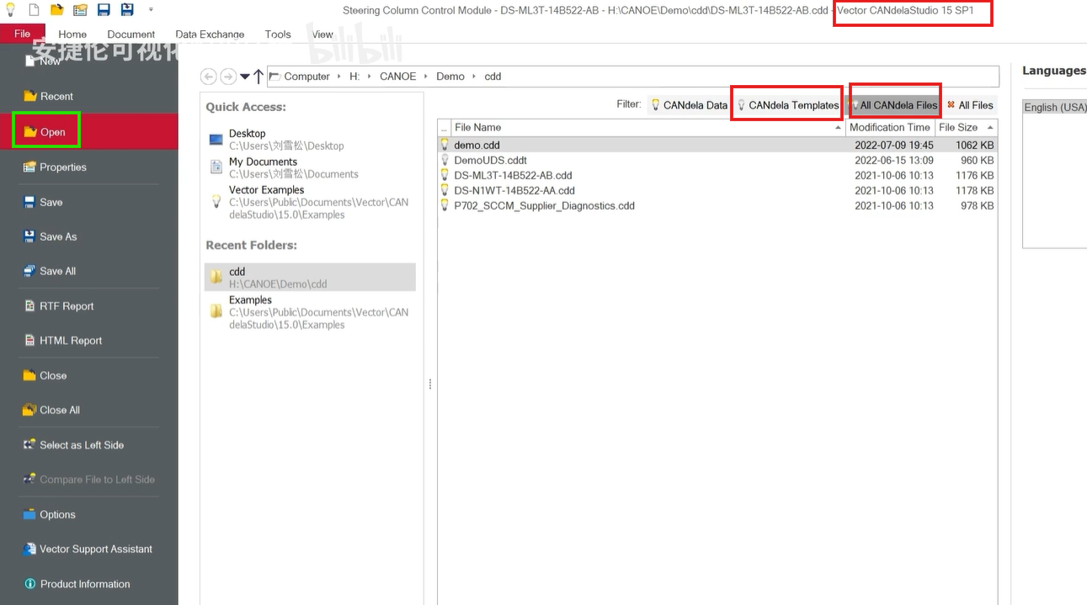Viewport: 1087px width, 605px height.
Task: Go up one folder level
Action: [x=258, y=77]
